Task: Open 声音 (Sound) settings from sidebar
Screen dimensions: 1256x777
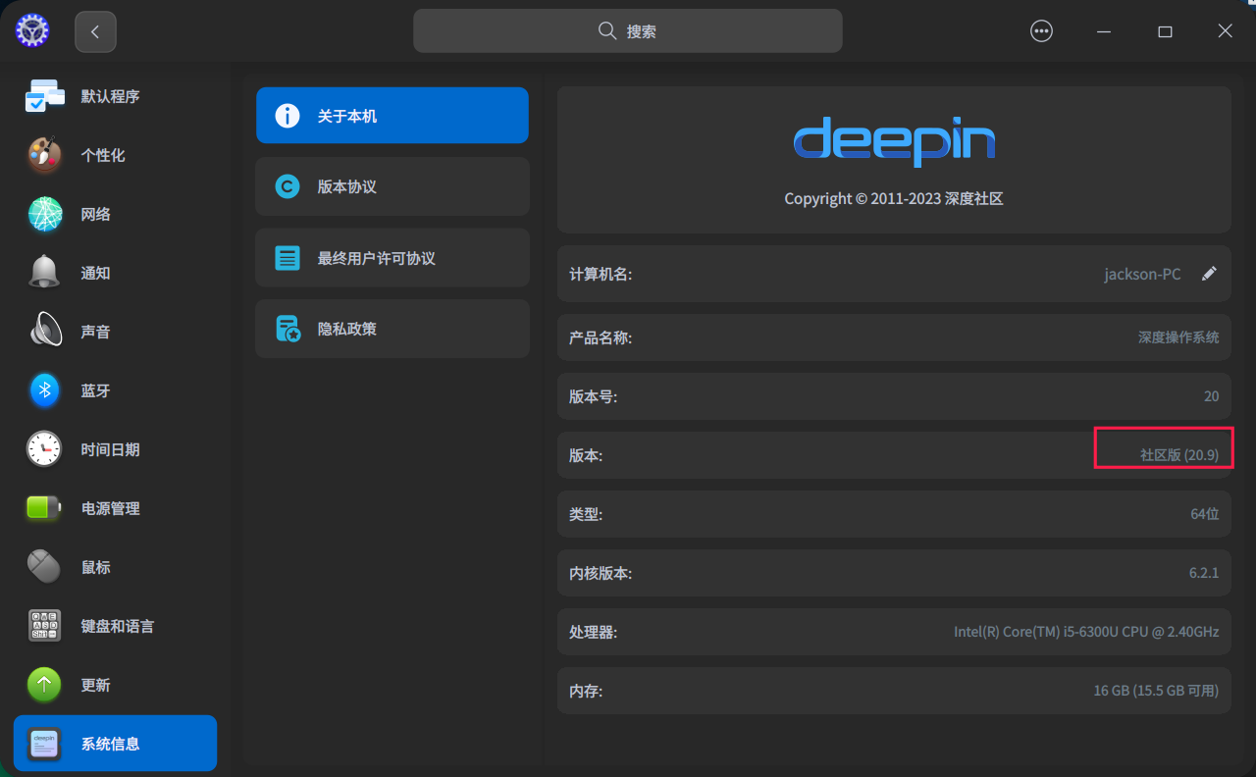Action: 44,332
